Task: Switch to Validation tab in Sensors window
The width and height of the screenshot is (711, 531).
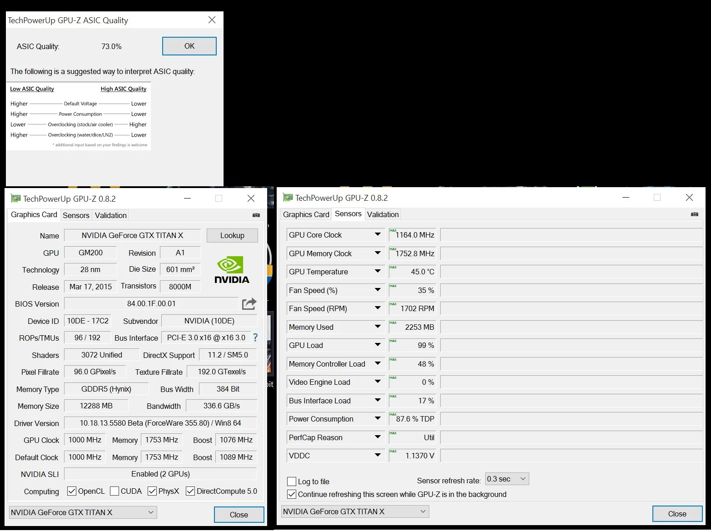Action: tap(383, 214)
